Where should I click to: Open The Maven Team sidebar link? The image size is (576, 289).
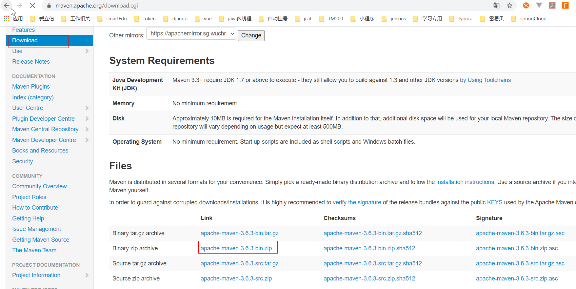(x=34, y=250)
